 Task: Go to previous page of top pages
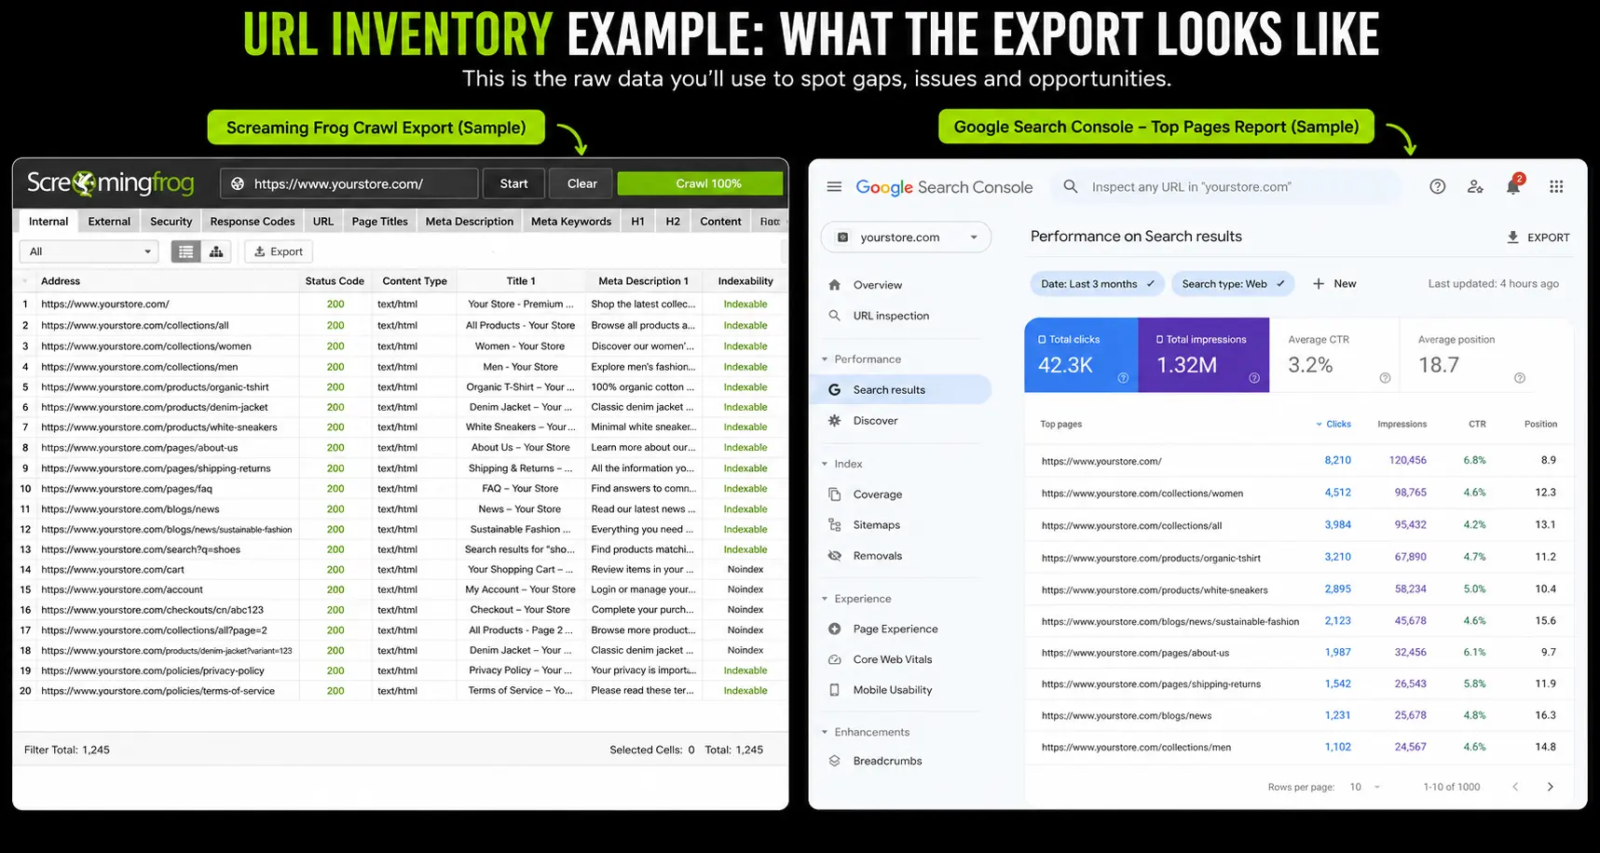pyautogui.click(x=1515, y=787)
